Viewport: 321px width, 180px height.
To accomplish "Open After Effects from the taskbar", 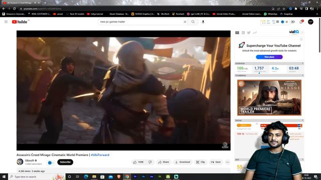I will (151, 176).
